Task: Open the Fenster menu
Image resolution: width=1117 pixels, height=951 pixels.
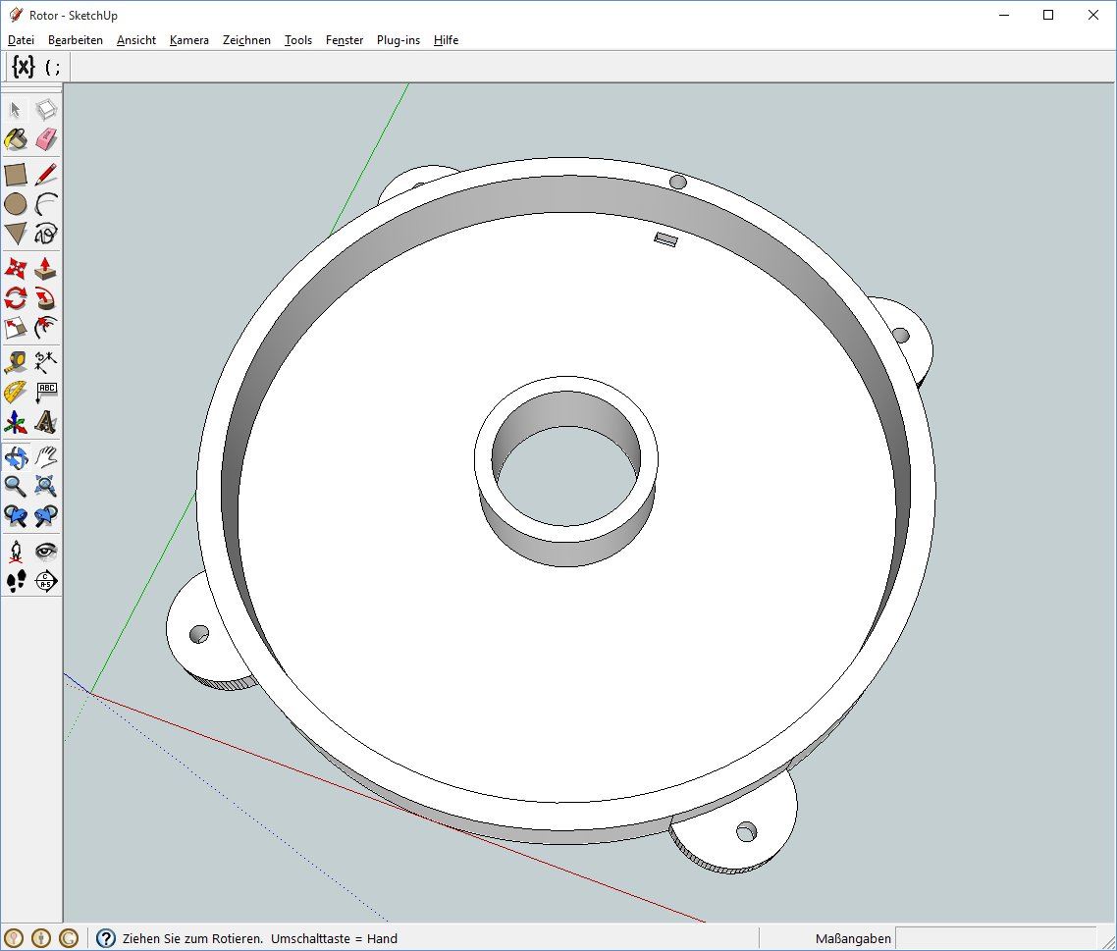Action: [x=345, y=40]
